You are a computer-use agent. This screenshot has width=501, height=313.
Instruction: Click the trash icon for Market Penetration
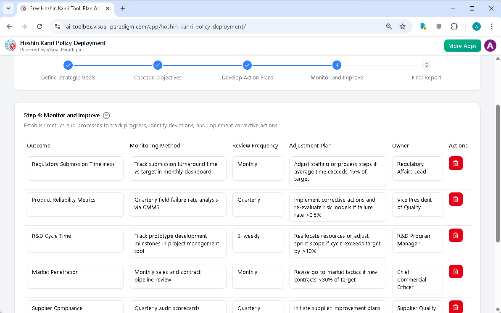456,271
